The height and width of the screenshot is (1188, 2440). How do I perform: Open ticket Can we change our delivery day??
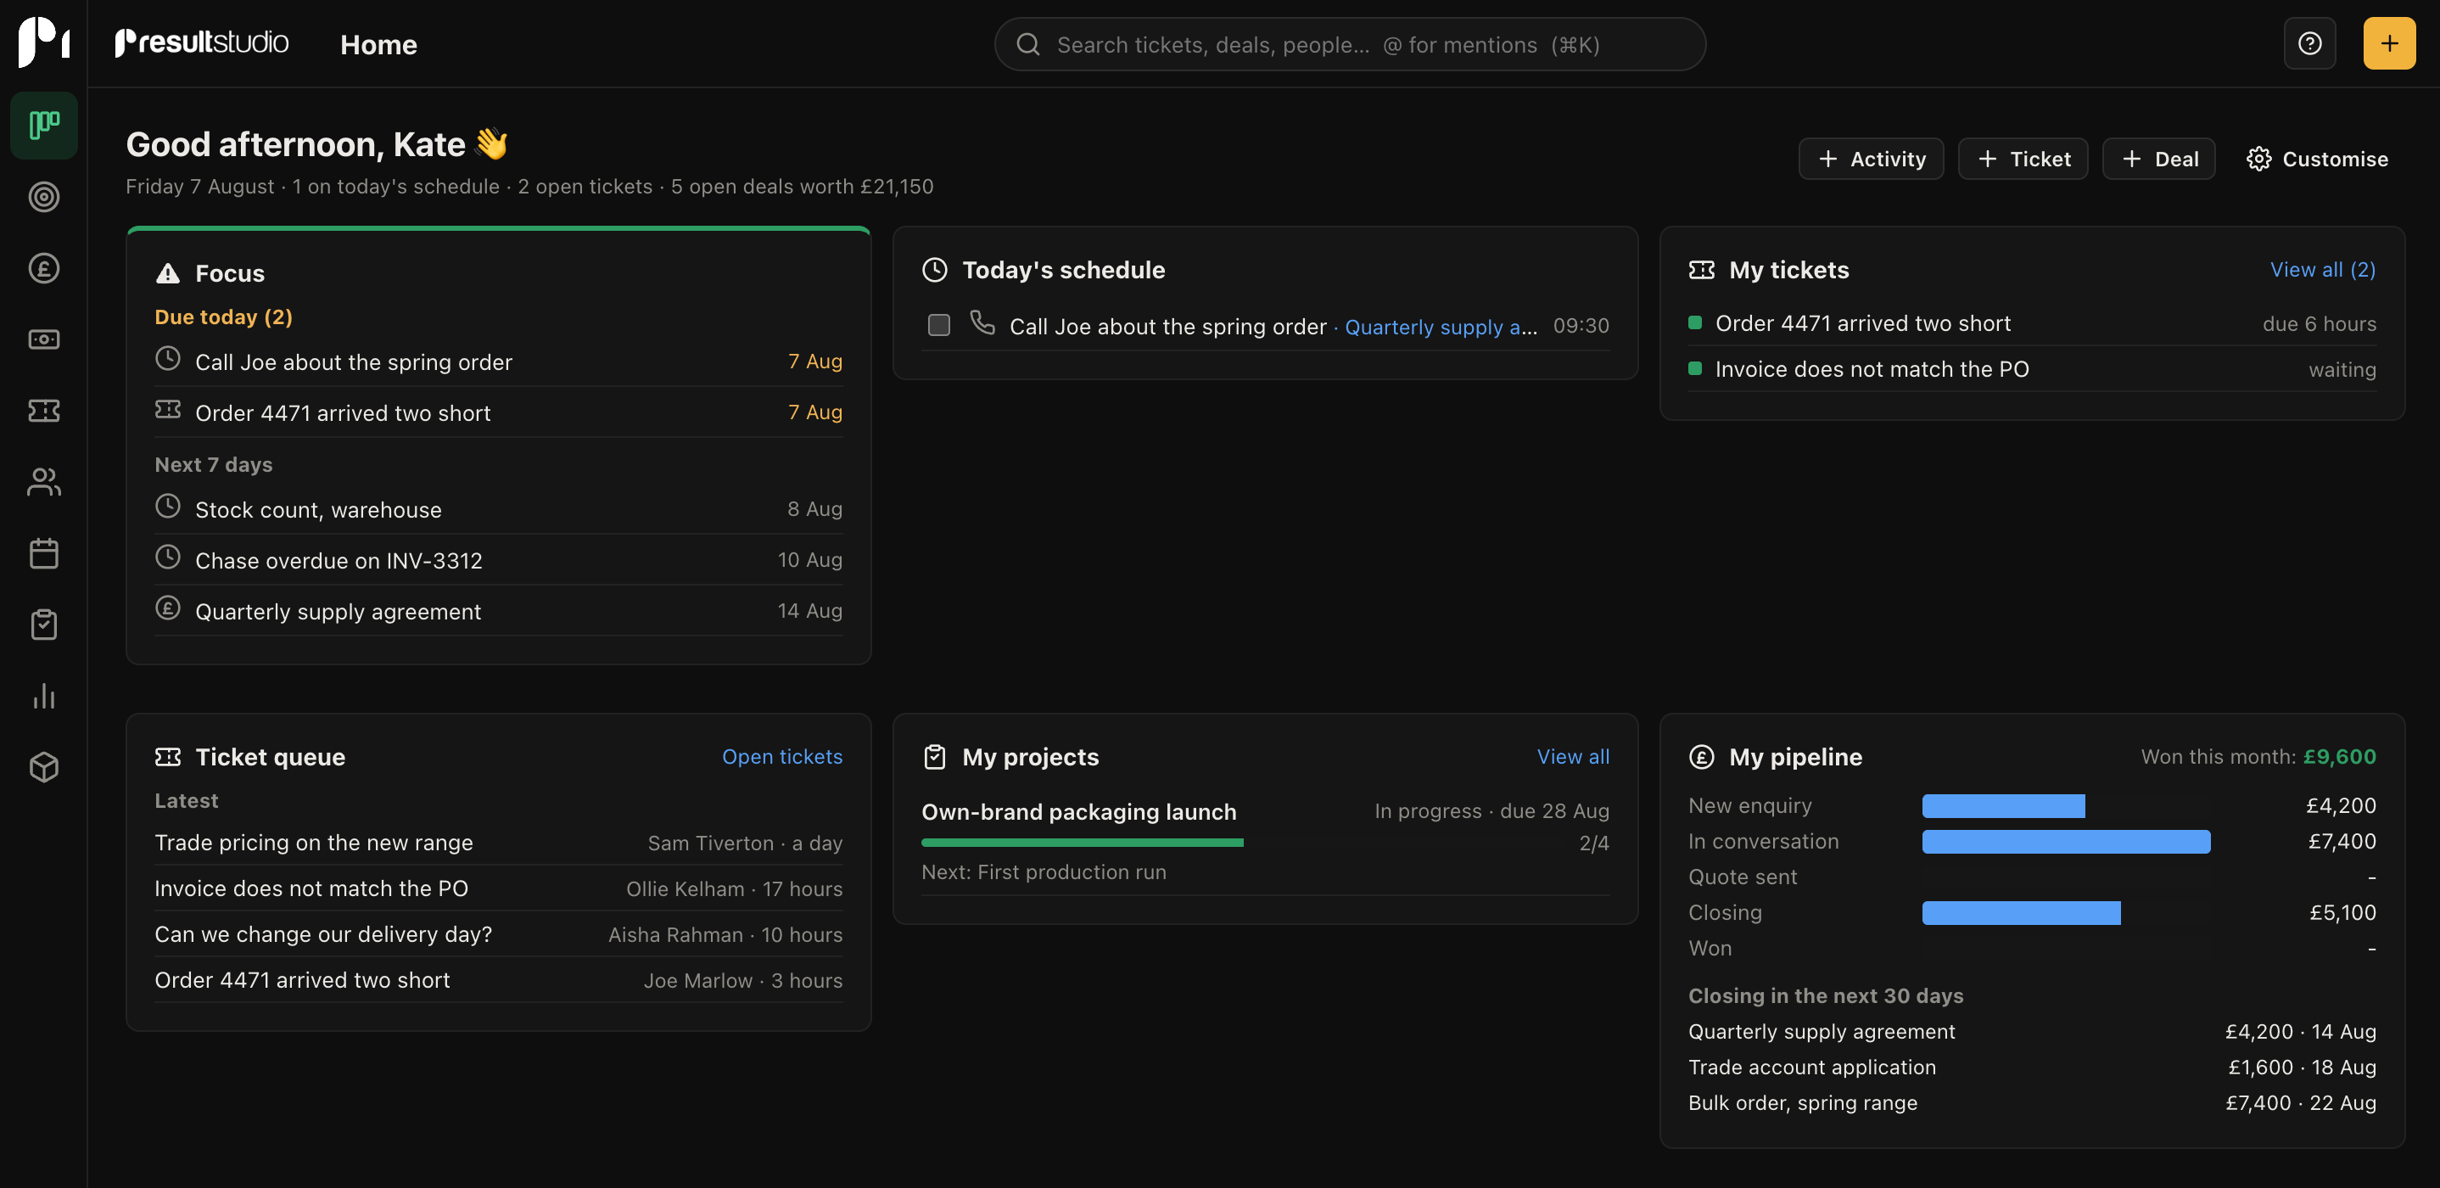coord(498,934)
